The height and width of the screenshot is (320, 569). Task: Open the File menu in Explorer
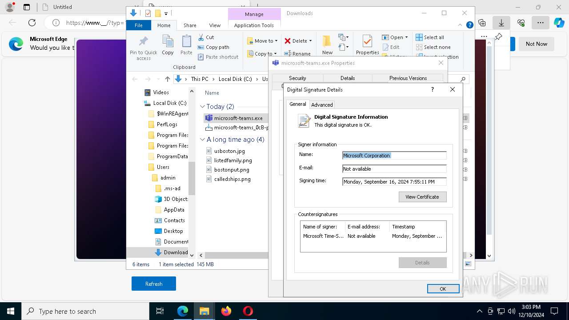[x=139, y=25]
